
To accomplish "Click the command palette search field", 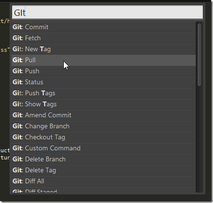I will point(107,12).
